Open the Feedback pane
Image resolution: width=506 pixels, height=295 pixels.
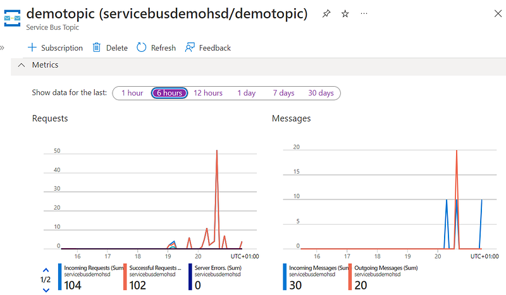208,48
